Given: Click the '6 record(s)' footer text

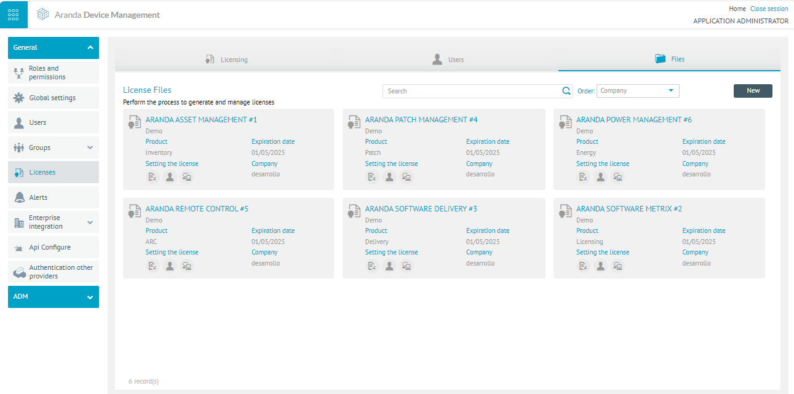Looking at the screenshot, I should [143, 381].
